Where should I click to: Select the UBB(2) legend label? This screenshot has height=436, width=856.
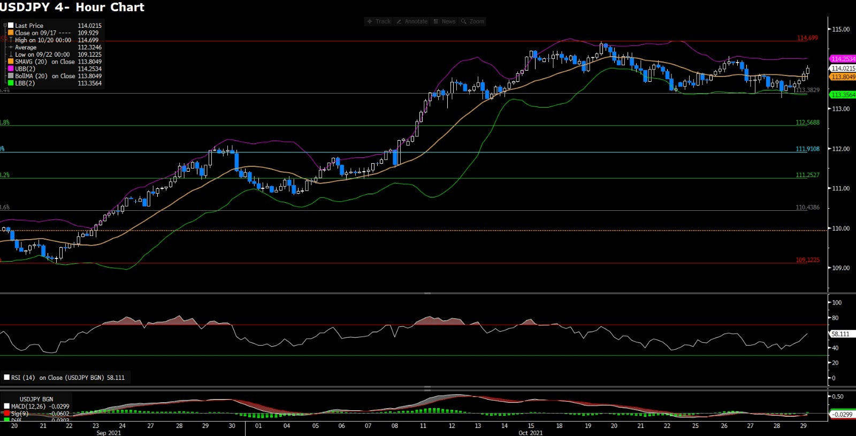pyautogui.click(x=25, y=69)
